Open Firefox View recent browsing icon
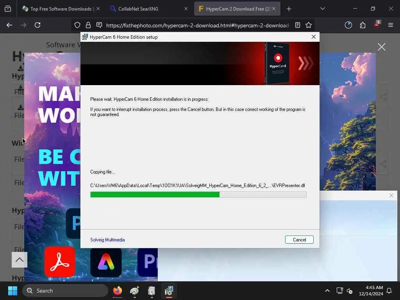Image resolution: width=400 pixels, height=300 pixels. tap(8, 9)
